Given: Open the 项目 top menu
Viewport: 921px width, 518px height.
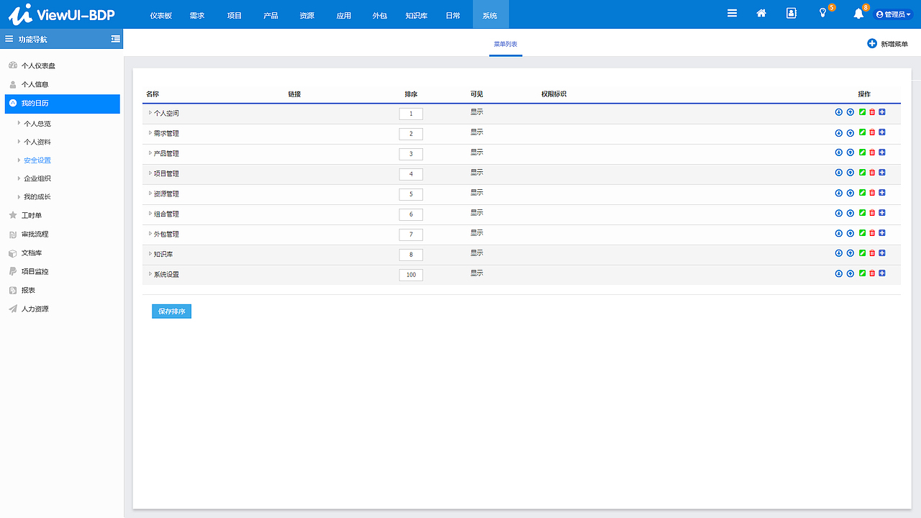Looking at the screenshot, I should coord(234,15).
